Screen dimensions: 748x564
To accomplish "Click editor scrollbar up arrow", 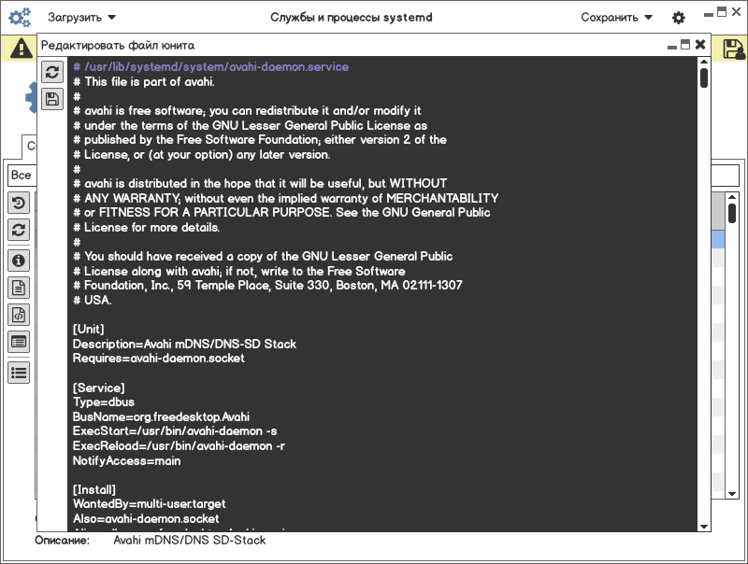I will pyautogui.click(x=704, y=62).
